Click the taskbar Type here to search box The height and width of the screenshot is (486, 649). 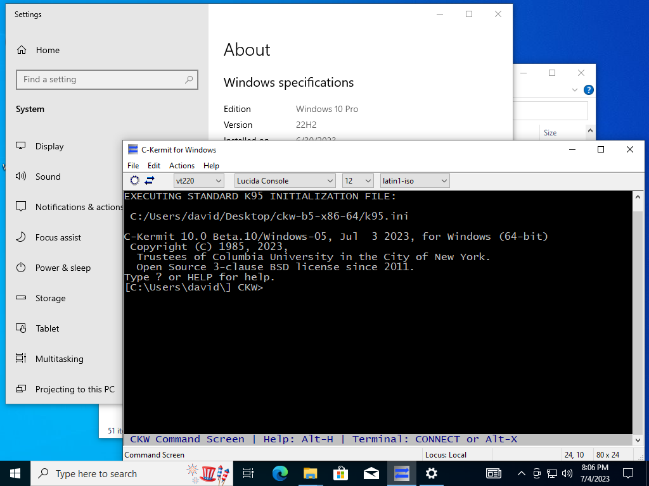[x=132, y=473]
